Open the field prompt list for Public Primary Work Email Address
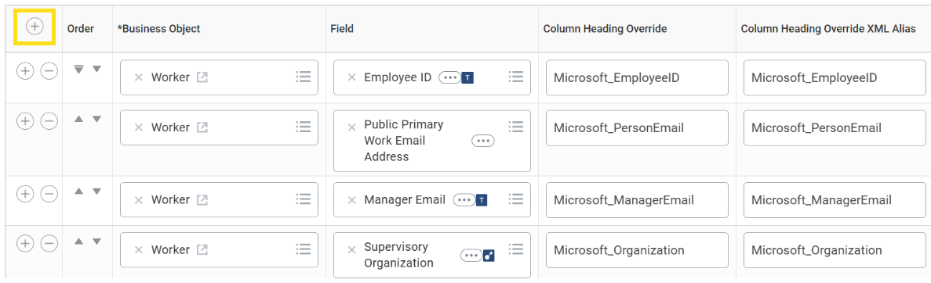This screenshot has width=931, height=283. (516, 126)
